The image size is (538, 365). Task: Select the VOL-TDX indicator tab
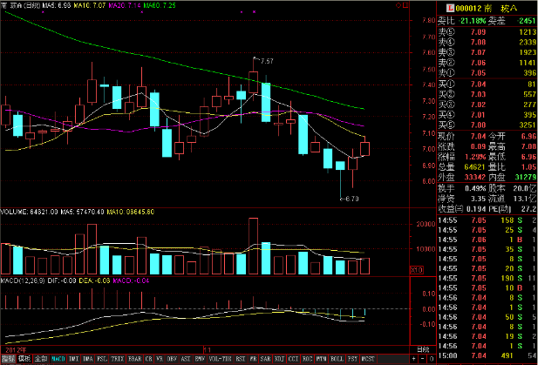coord(221,359)
